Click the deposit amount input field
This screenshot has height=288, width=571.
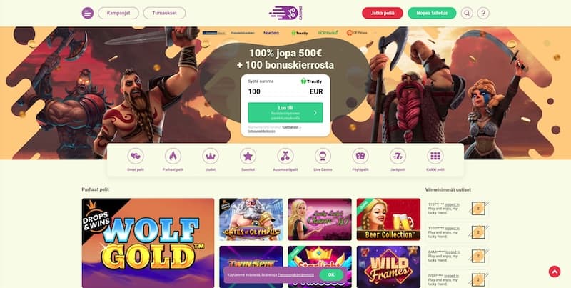285,91
